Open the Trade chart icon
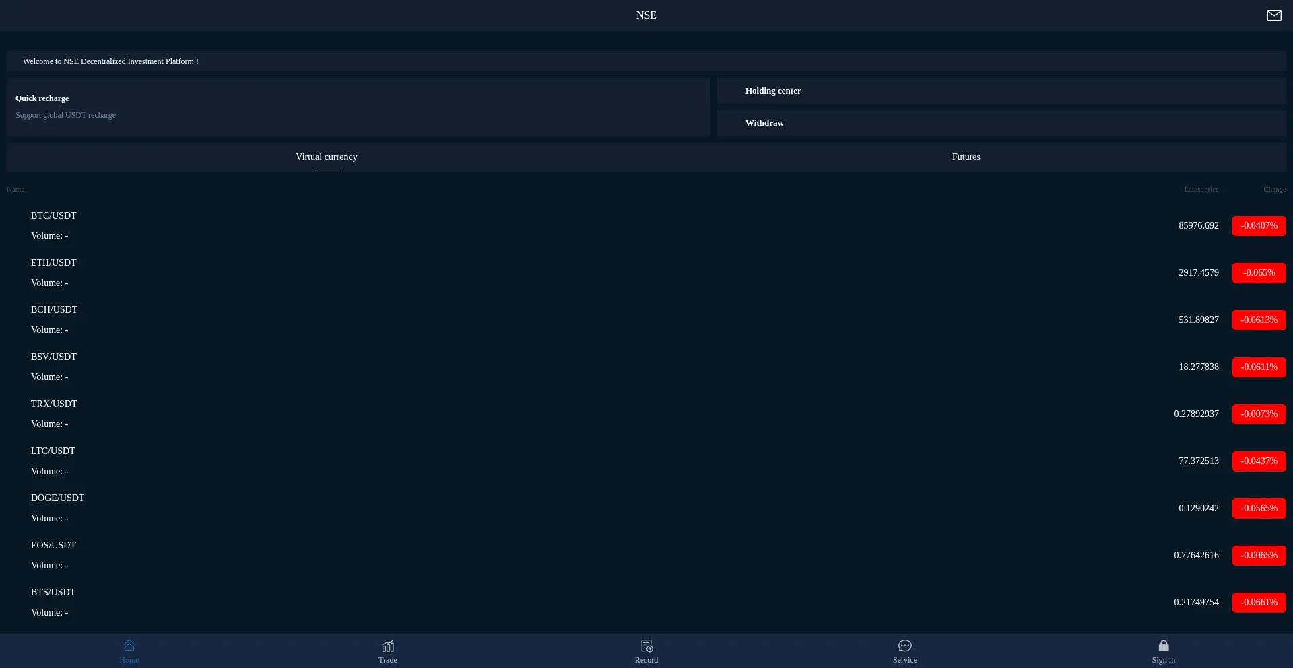This screenshot has height=668, width=1293. tap(388, 646)
